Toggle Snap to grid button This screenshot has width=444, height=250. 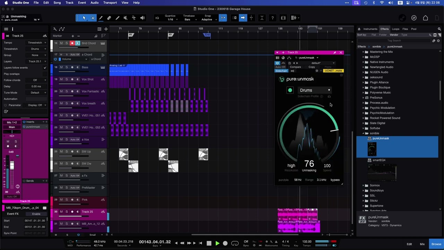223,18
